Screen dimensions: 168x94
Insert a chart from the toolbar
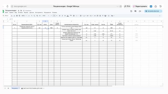pyautogui.click(x=100, y=16)
